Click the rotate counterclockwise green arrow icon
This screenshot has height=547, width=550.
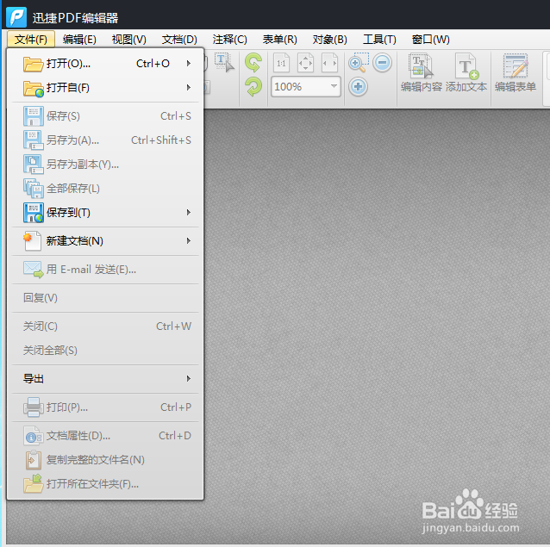[253, 62]
